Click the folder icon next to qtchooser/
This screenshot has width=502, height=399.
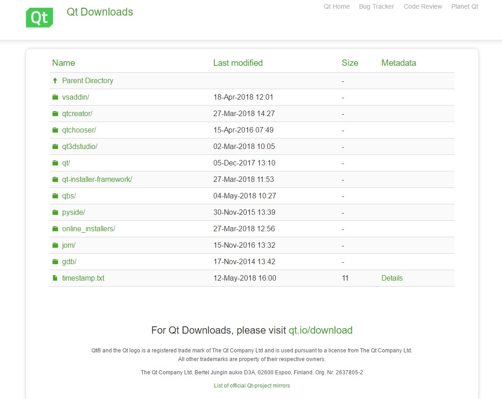click(55, 130)
